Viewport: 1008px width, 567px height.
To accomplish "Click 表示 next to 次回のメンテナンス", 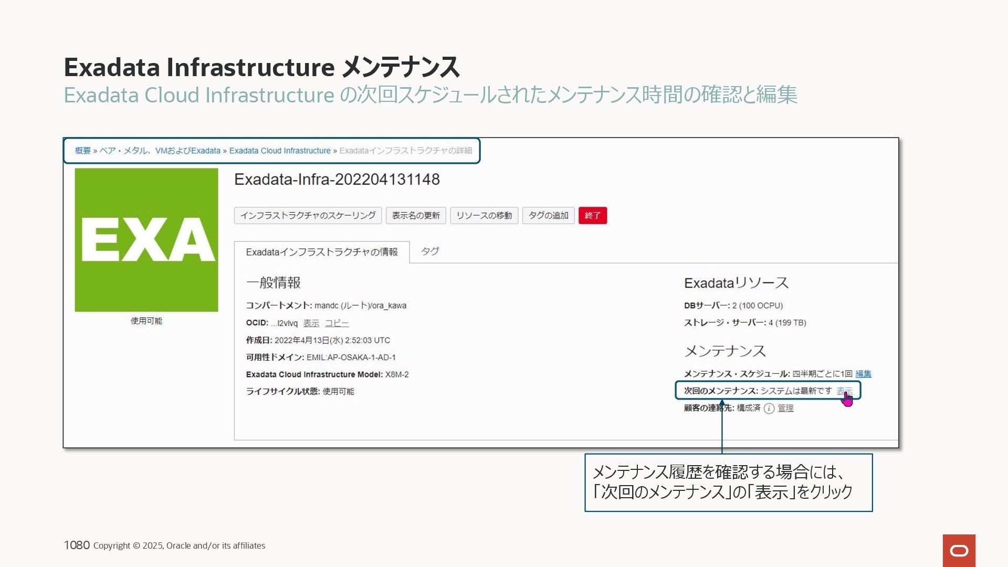I will click(x=844, y=391).
